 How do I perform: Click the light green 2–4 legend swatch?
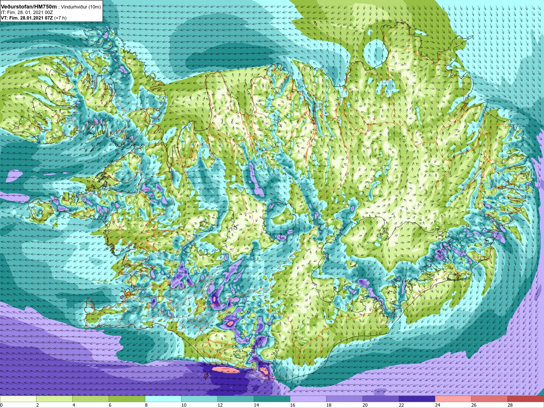54,399
